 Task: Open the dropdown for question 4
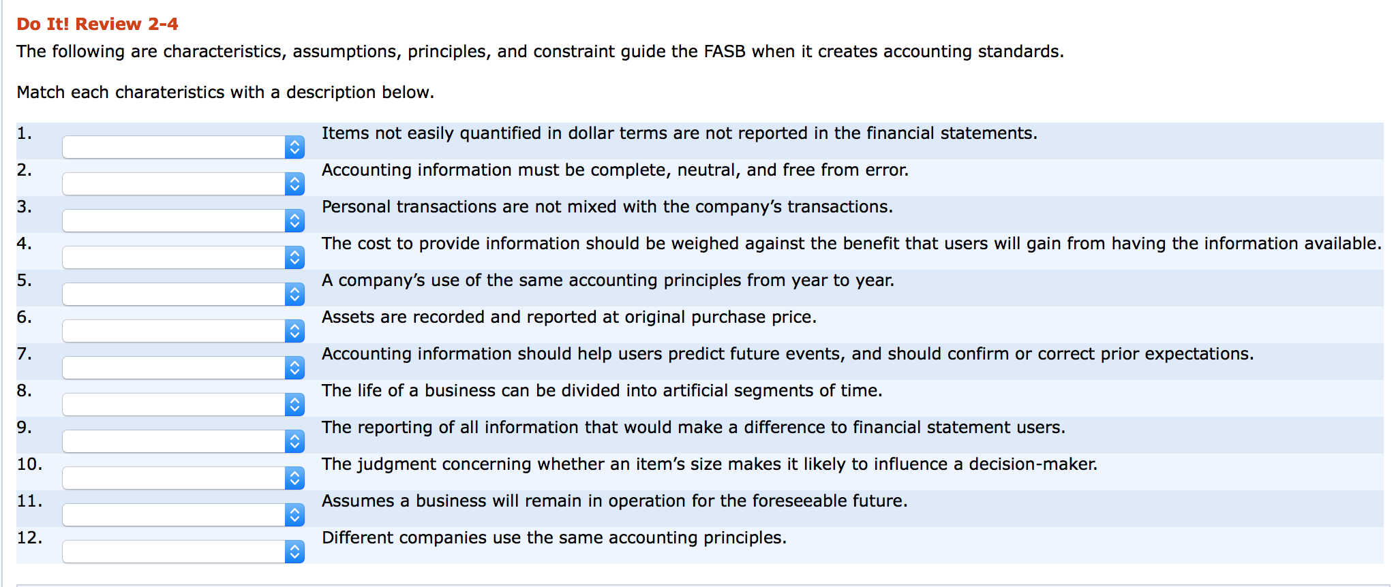click(x=183, y=257)
